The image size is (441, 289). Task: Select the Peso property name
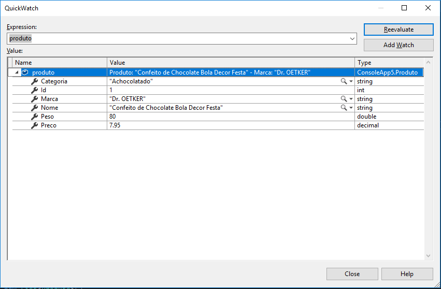click(x=47, y=117)
